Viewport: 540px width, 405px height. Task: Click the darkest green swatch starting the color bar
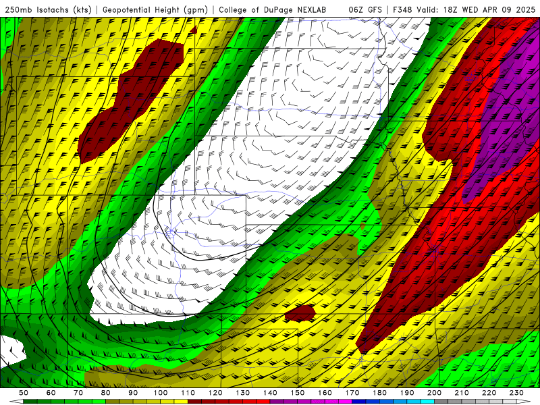tap(30, 401)
